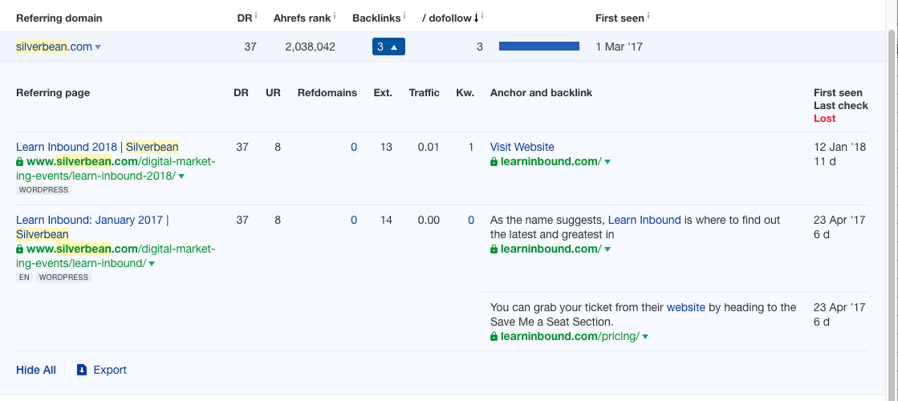This screenshot has width=898, height=401.
Task: Click the Backlinks header info icon
Action: click(x=404, y=16)
